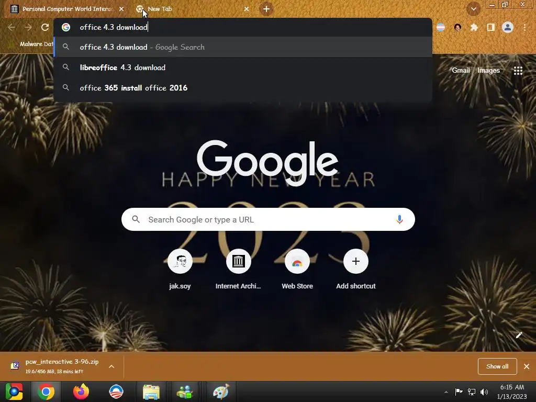Open the Extensions puzzle-piece menu

pyautogui.click(x=474, y=27)
